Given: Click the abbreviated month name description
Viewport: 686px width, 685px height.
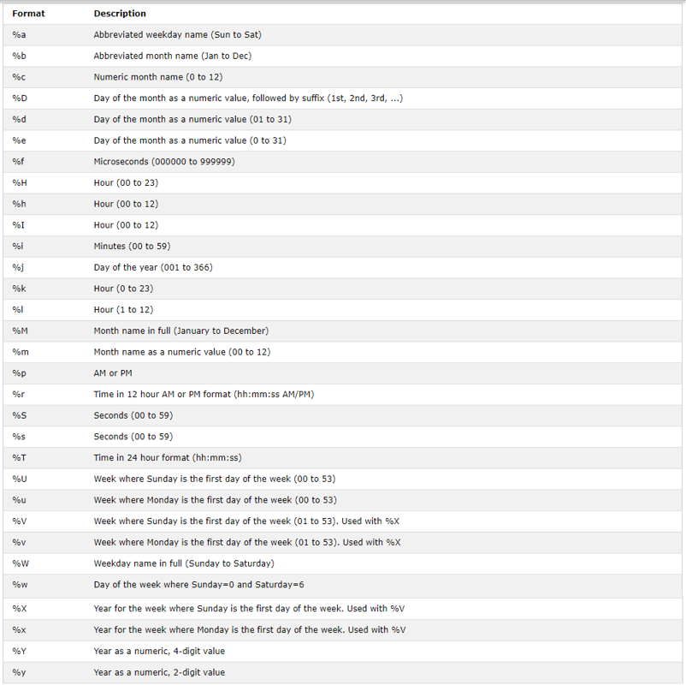Looking at the screenshot, I should click(x=172, y=56).
